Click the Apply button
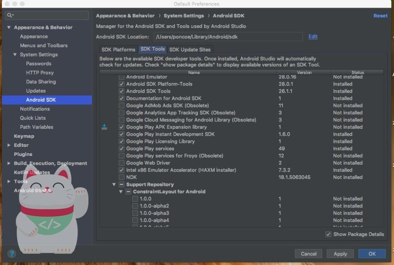Image resolution: width=394 pixels, height=265 pixels. point(340,254)
